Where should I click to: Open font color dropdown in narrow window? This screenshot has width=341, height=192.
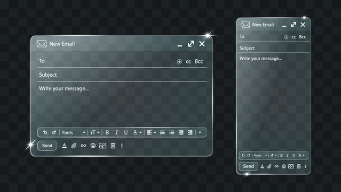pyautogui.click(x=302, y=155)
